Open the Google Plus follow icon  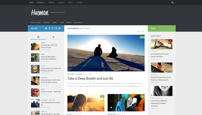[53, 28]
